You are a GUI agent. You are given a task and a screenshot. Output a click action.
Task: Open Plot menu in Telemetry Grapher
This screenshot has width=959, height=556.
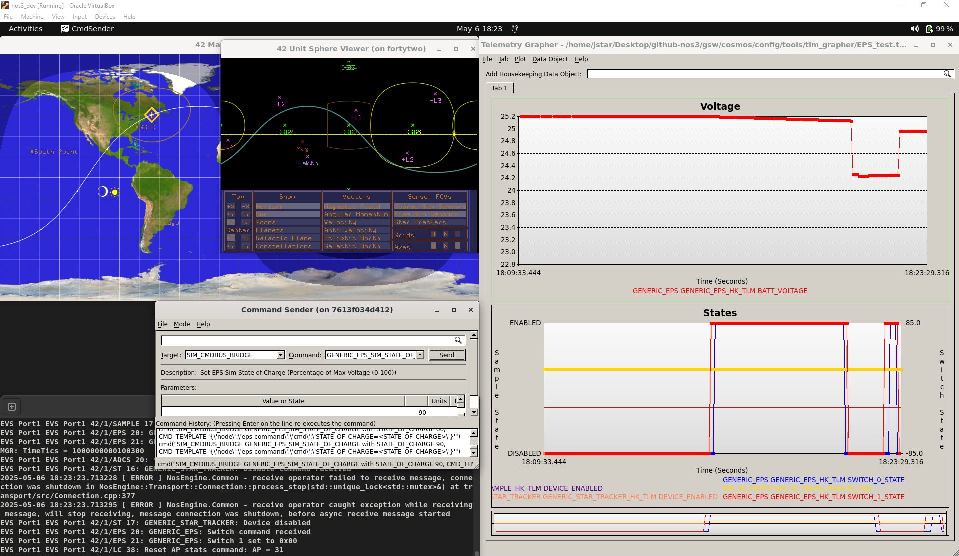(x=520, y=59)
